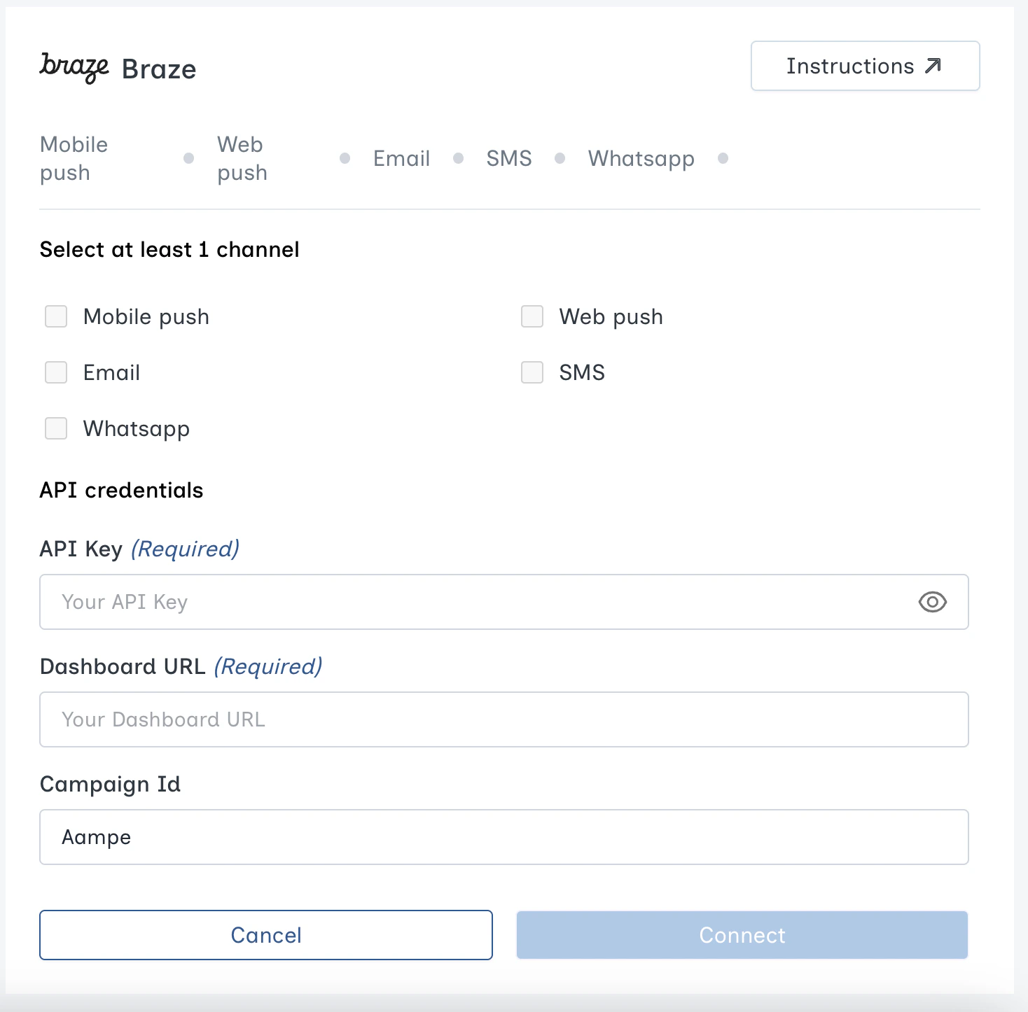Click the step dot after Whatsapp
This screenshot has width=1028, height=1012.
pyautogui.click(x=723, y=158)
